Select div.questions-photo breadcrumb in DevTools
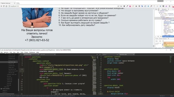 168,36
